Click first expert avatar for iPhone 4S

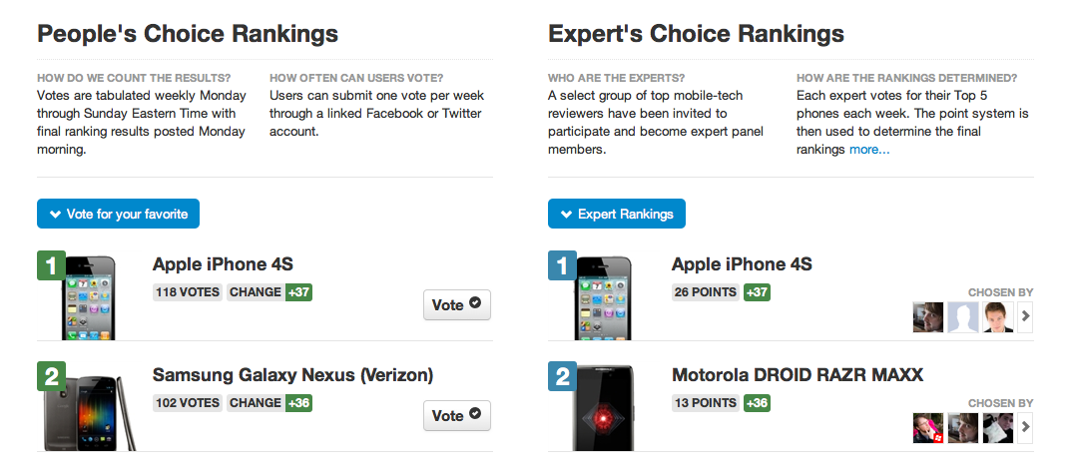928,317
